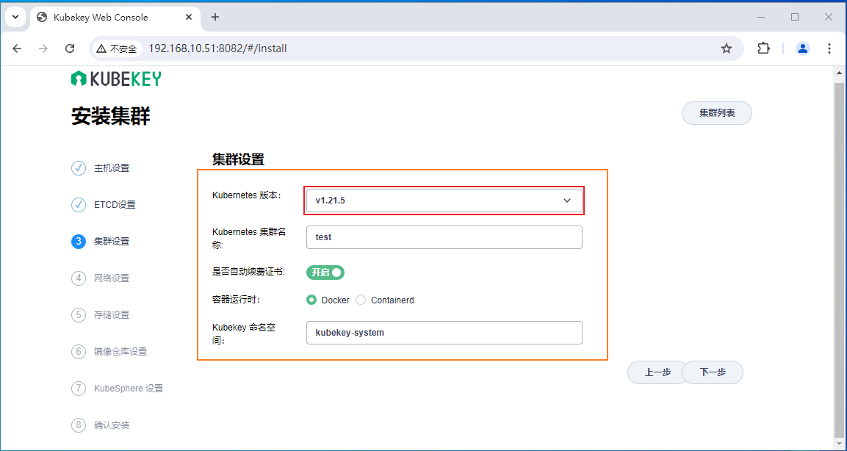Select the 镜像仓库设置 step label
Screen dimensions: 847x451
[120, 352]
